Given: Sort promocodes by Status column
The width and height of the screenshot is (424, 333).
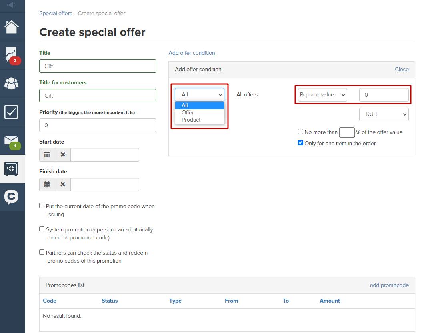Looking at the screenshot, I should tap(110, 301).
